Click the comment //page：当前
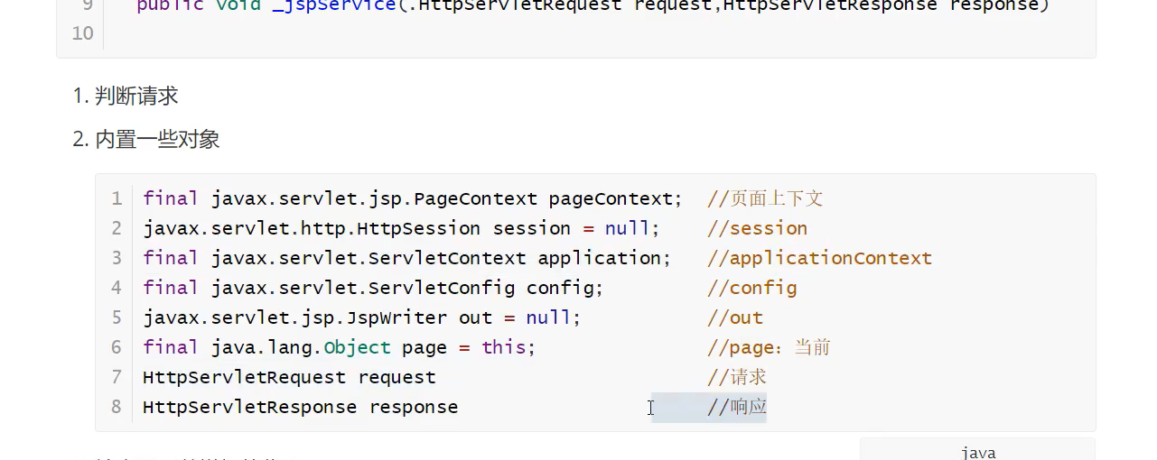Image resolution: width=1157 pixels, height=460 pixels. coord(769,347)
